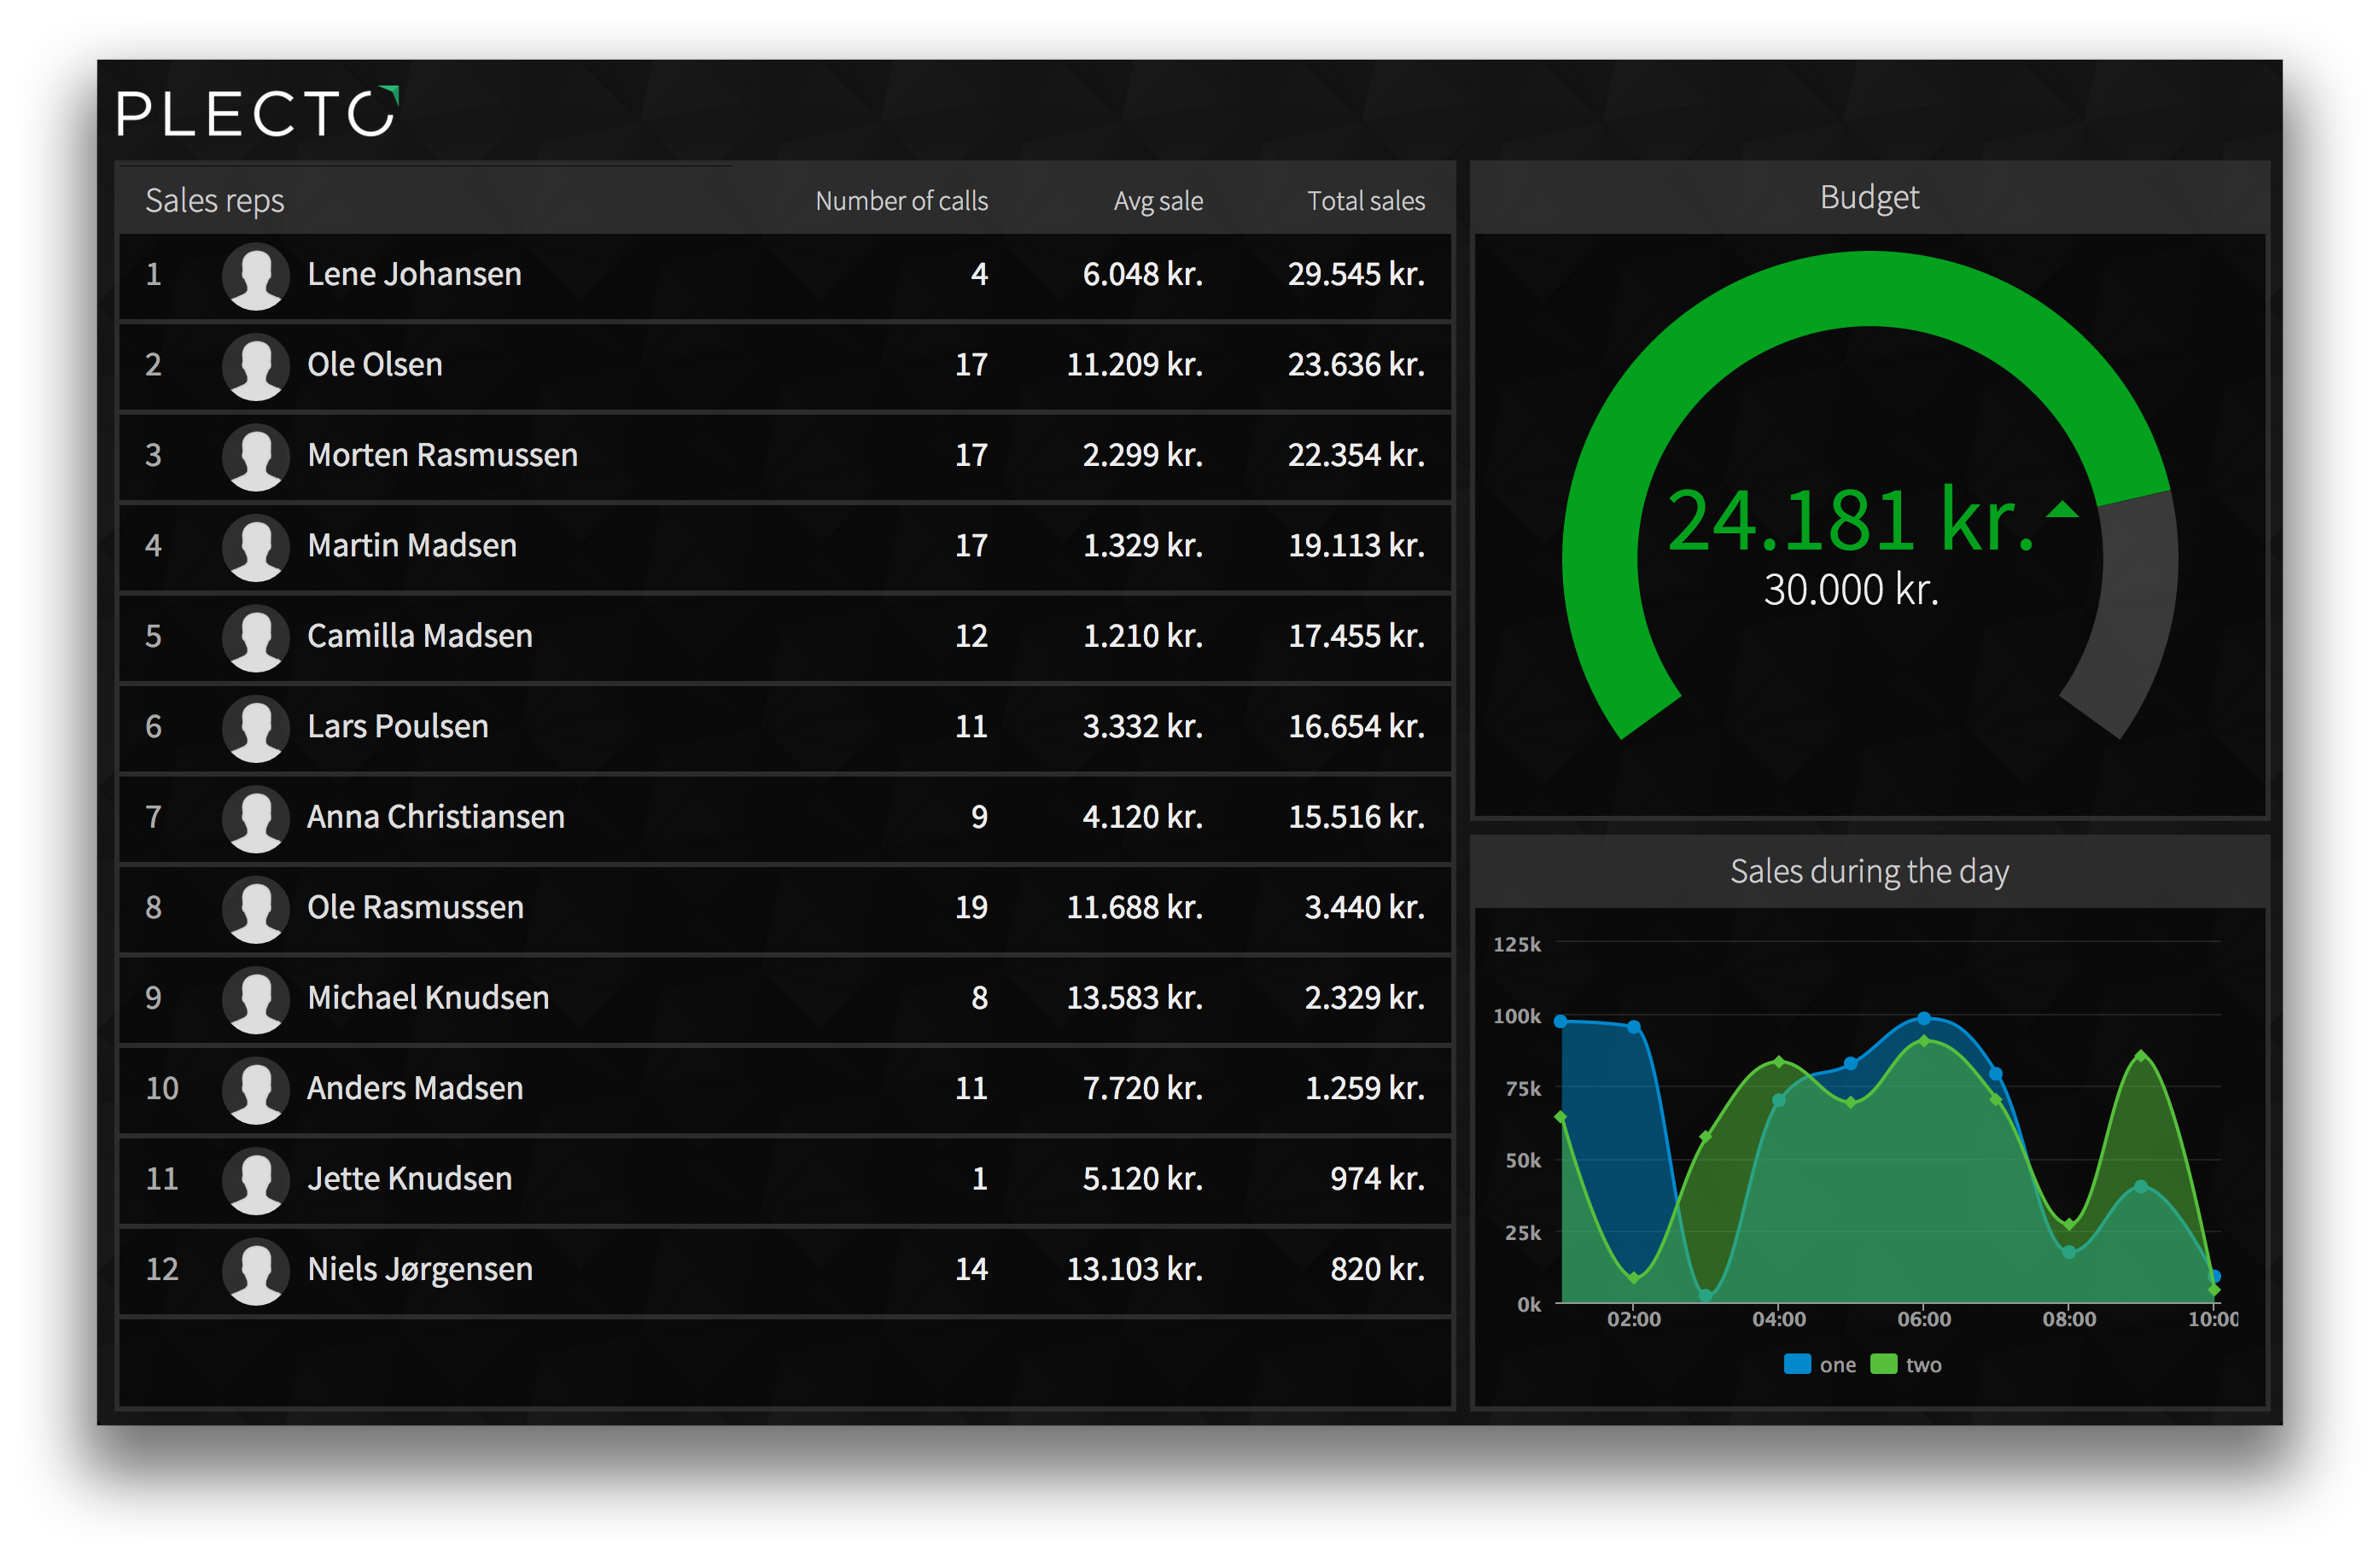
Task: Click Niels Jørgensen's avatar icon
Action: pyautogui.click(x=256, y=1271)
